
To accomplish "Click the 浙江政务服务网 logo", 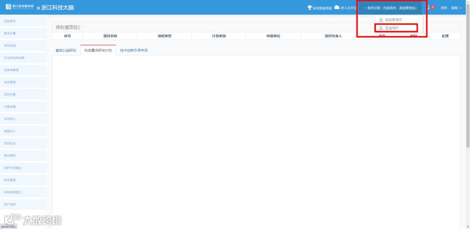I will pos(19,7).
